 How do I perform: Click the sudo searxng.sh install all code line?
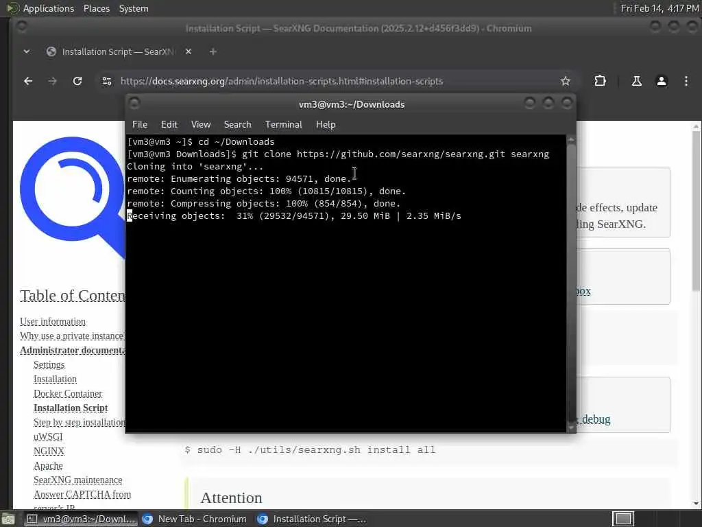pyautogui.click(x=310, y=449)
